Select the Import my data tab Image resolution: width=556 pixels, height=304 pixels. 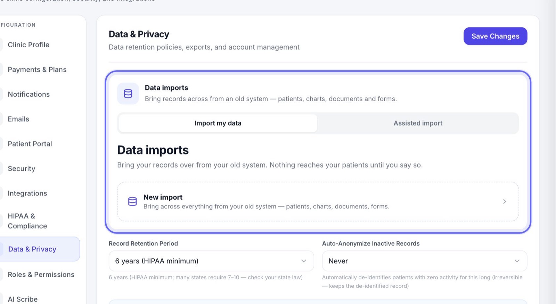tap(218, 123)
